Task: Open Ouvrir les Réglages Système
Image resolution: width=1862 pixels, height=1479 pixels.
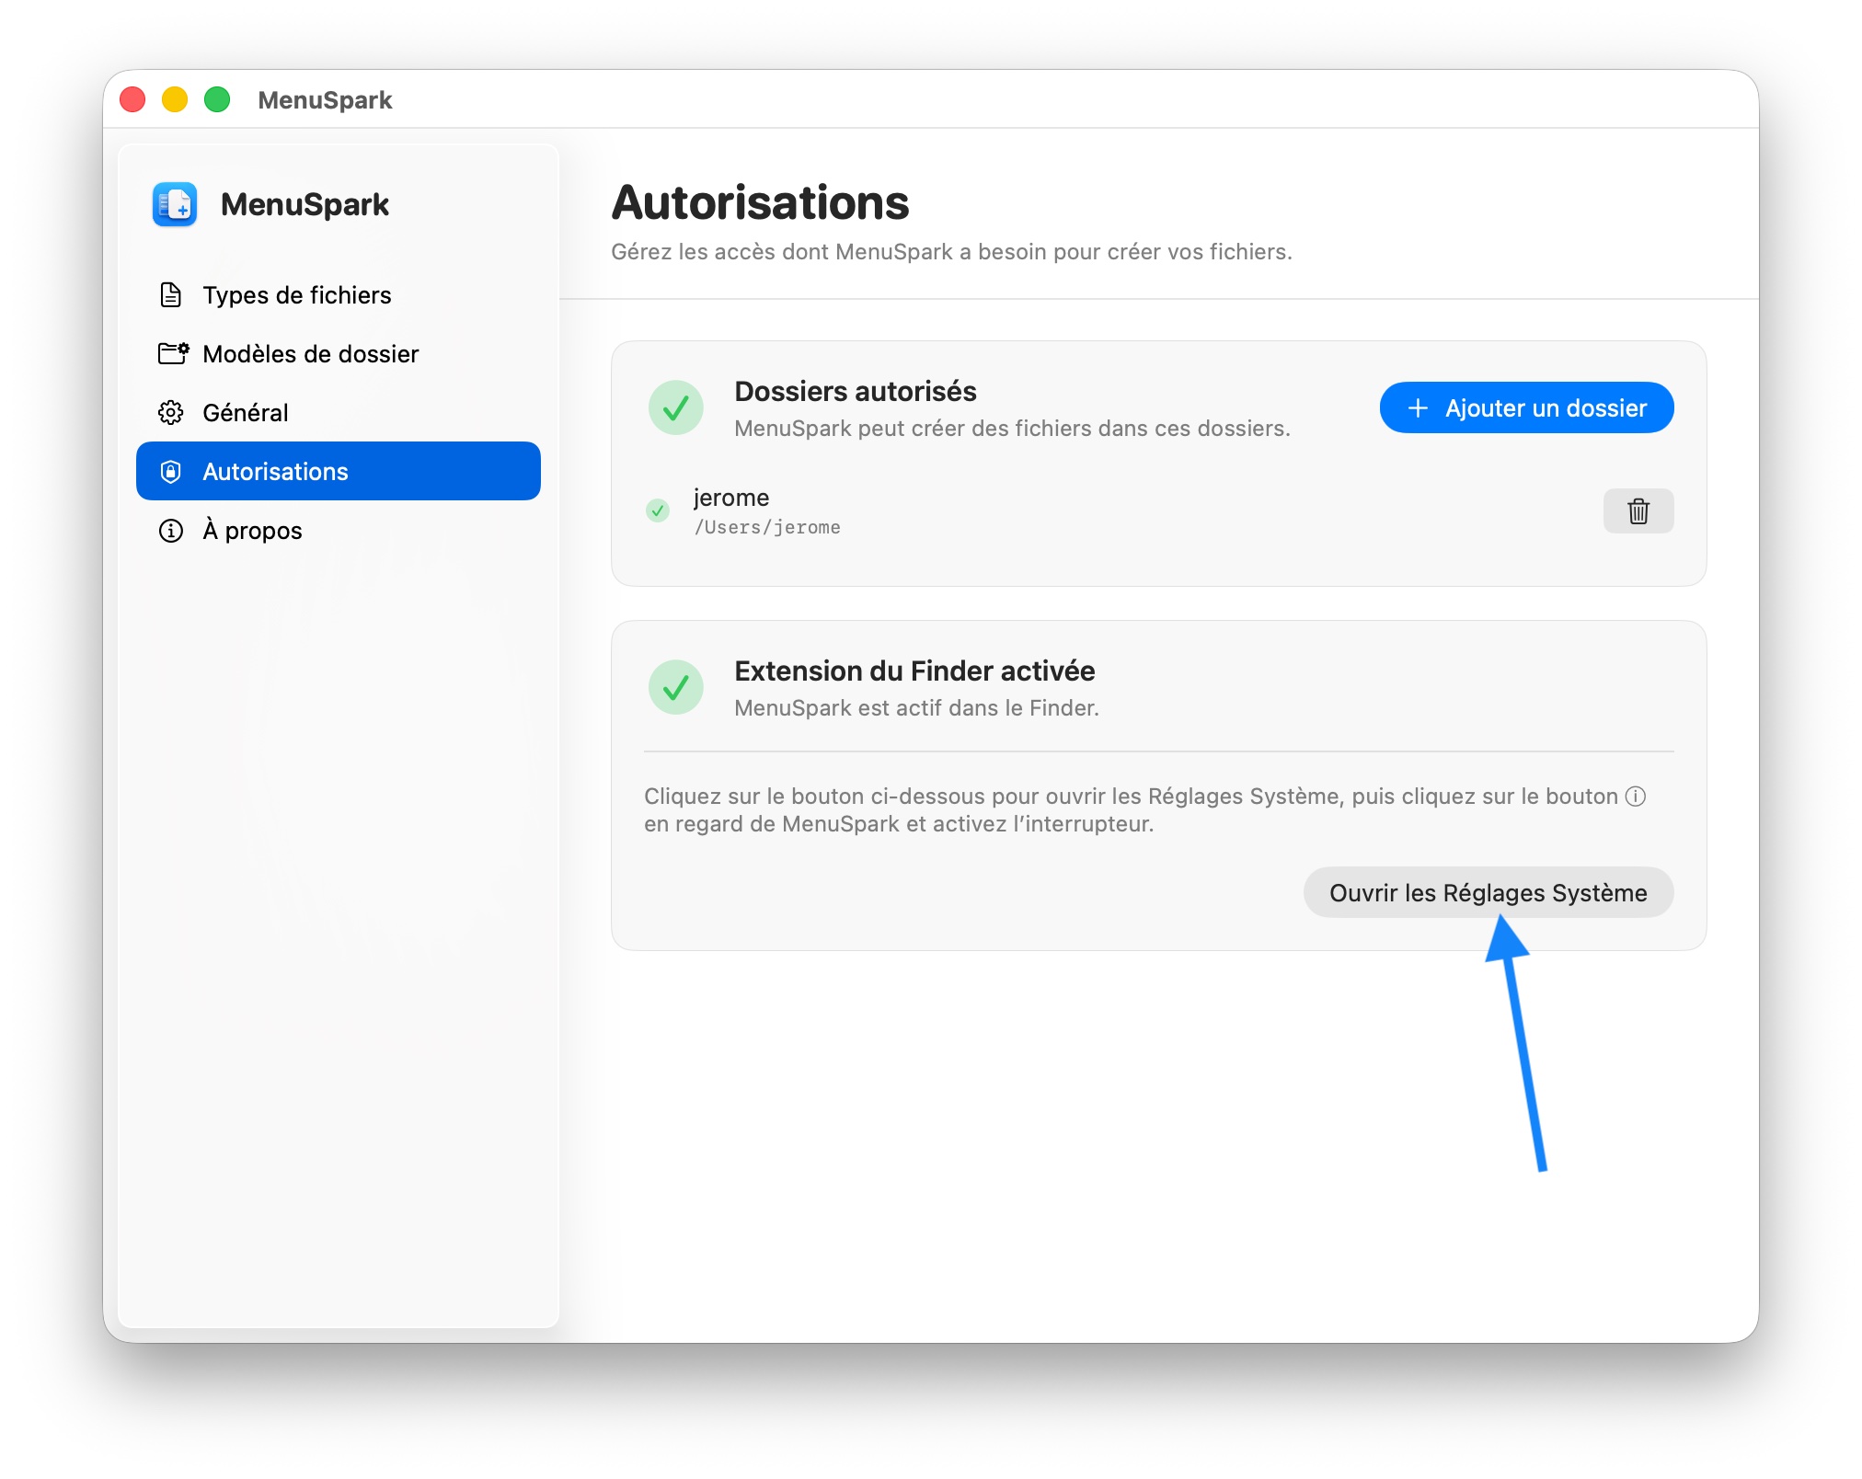Action: (1488, 892)
